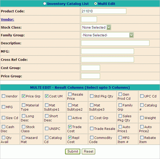Screen dimensions: 160x159
Task: Enable the Short Desc column checkbox
Action: [x=47, y=116]
